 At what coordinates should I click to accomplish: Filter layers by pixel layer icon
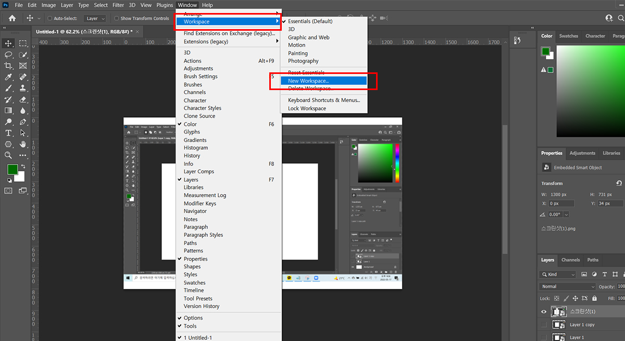(584, 274)
